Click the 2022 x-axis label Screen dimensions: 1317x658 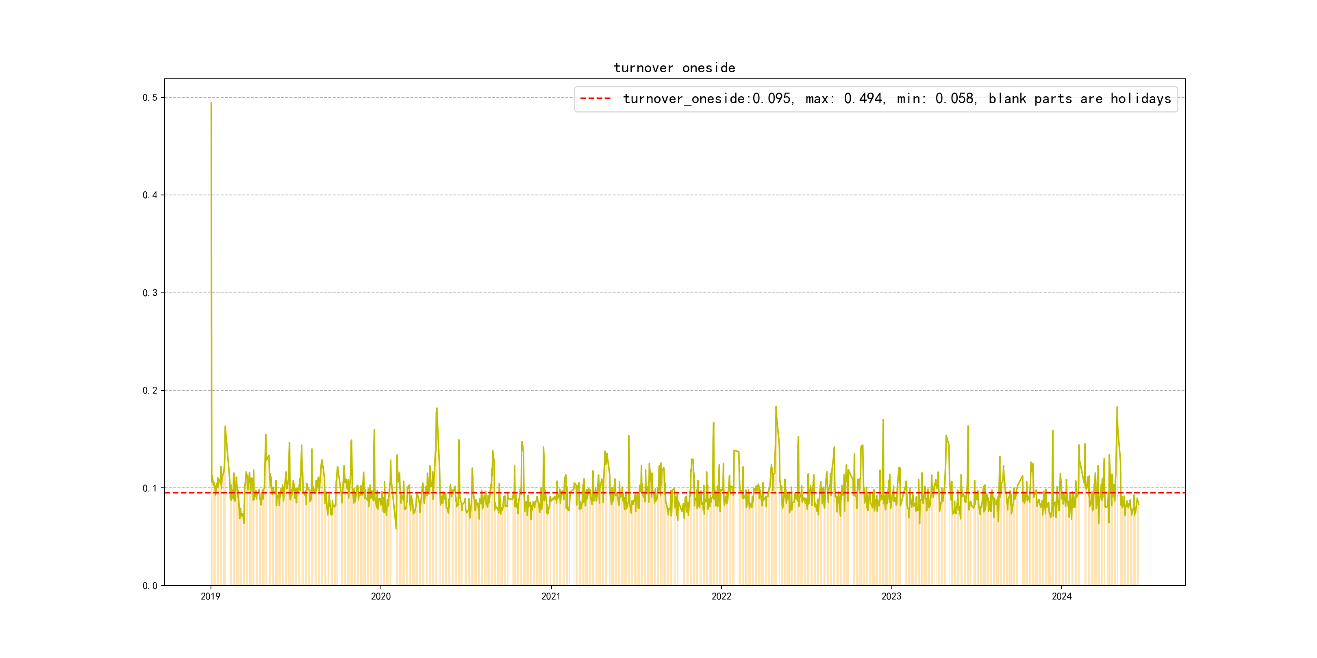[x=722, y=596]
